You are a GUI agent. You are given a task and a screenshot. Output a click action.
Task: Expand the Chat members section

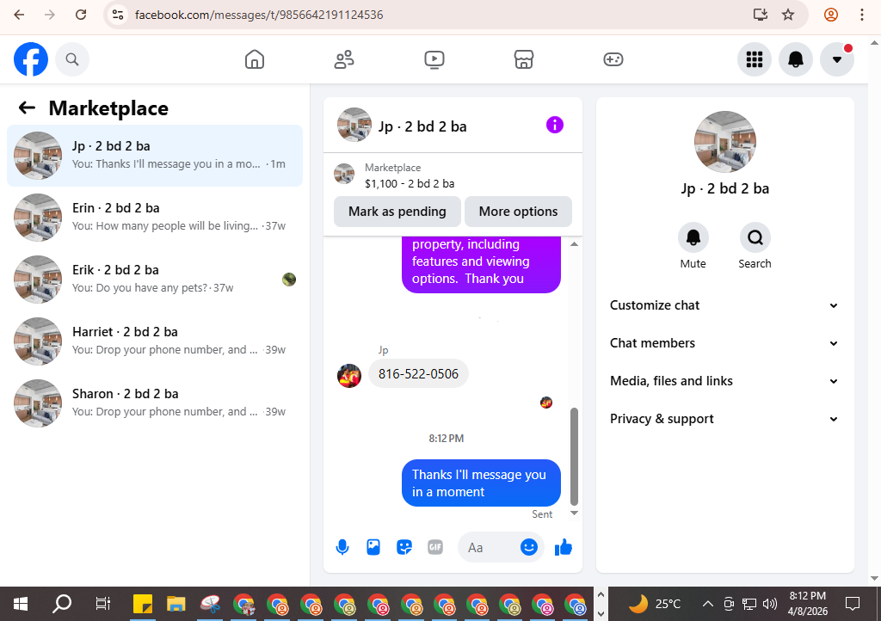coord(724,343)
